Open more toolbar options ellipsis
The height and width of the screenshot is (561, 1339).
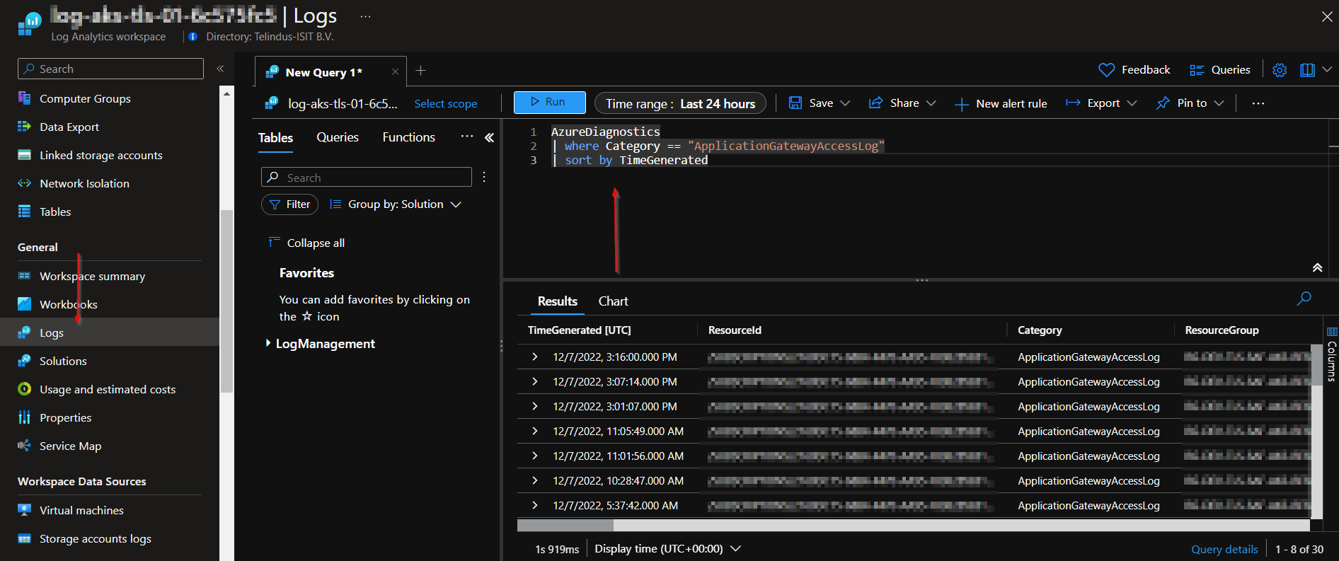click(1258, 103)
